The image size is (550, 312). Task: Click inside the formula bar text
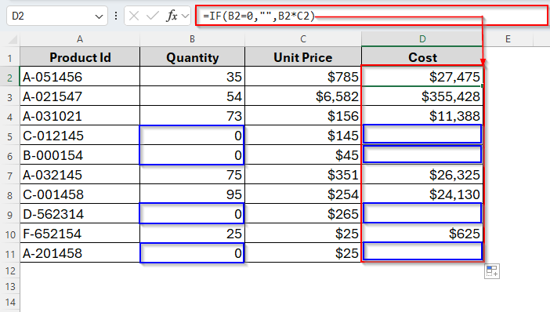[x=259, y=16]
